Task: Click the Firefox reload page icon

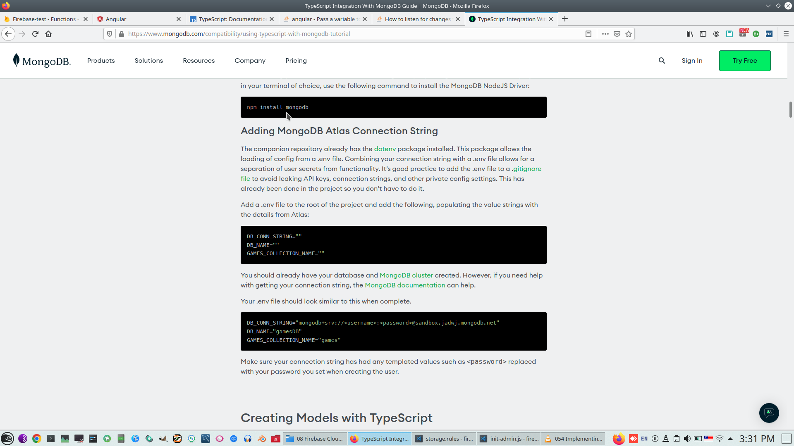Action: click(35, 34)
